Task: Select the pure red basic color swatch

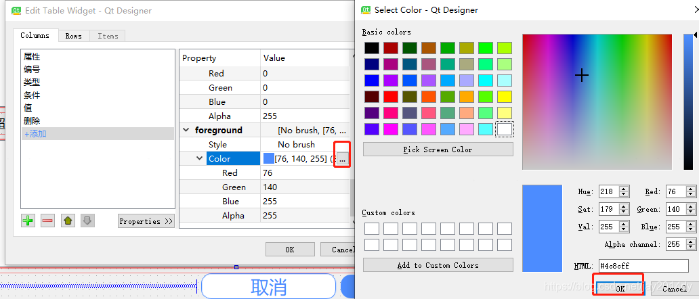Action: (x=391, y=97)
